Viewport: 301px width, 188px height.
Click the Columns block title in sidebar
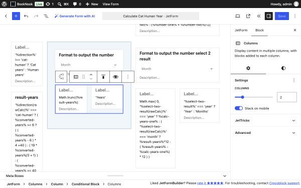click(x=251, y=43)
